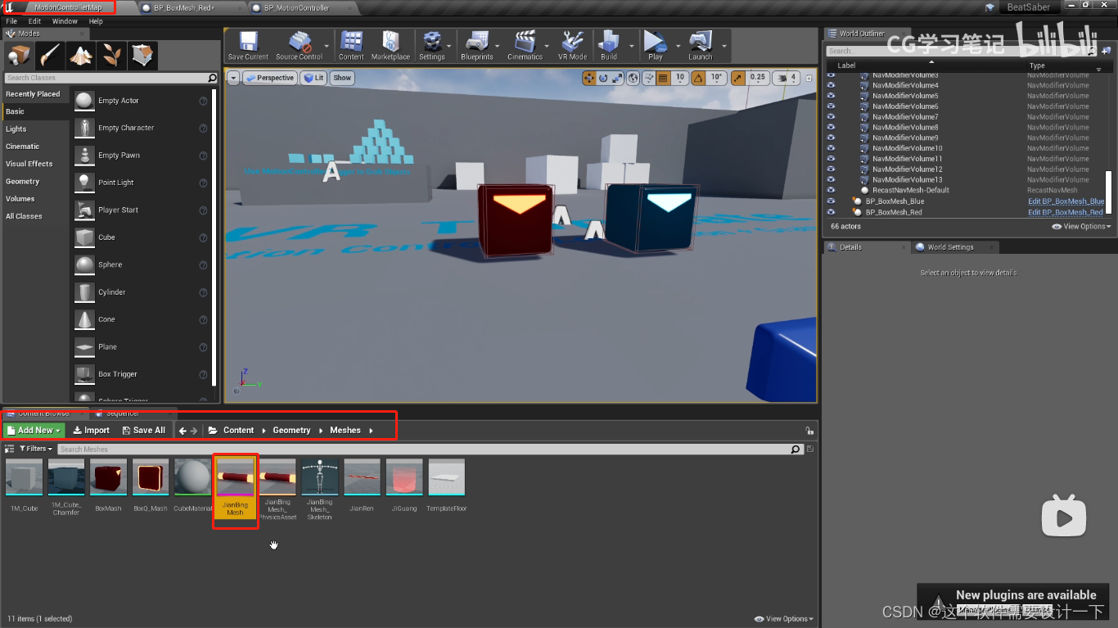Open Edit BP_BoxMesh_Blue link

click(1066, 201)
